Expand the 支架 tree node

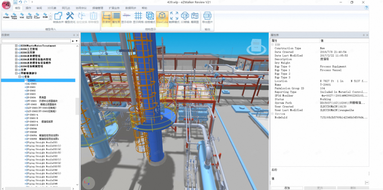16,70
